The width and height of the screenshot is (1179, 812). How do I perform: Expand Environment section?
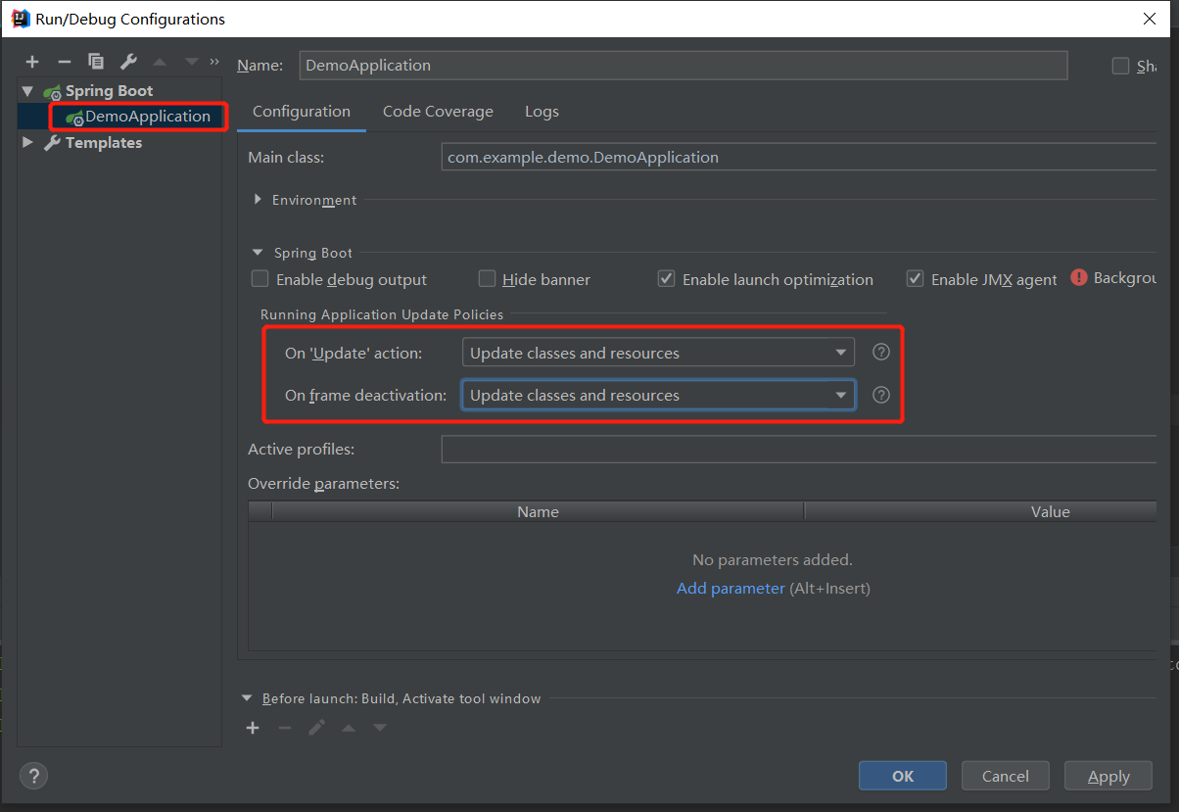point(258,200)
